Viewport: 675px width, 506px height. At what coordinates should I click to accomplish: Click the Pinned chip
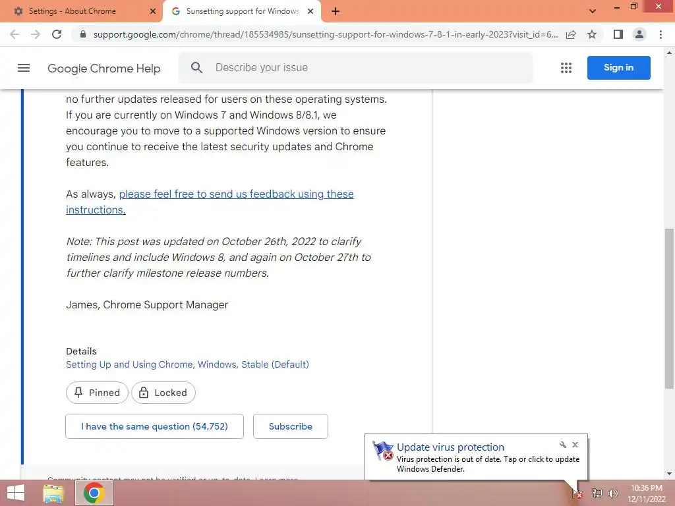click(98, 393)
